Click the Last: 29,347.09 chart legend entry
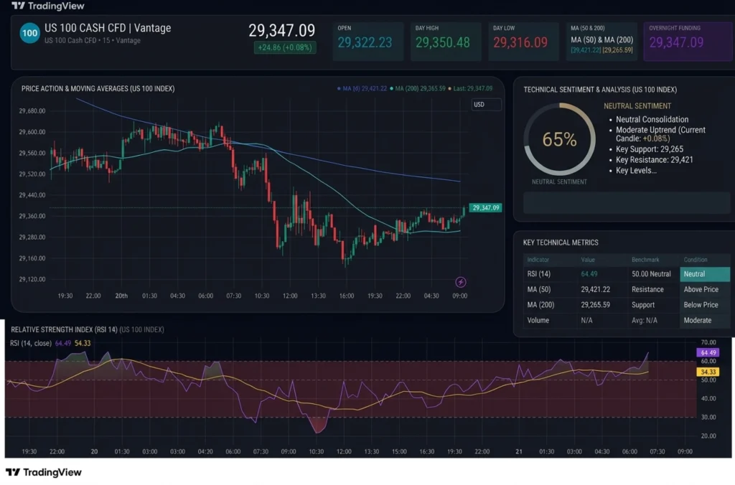The height and width of the screenshot is (485, 735). (x=470, y=88)
